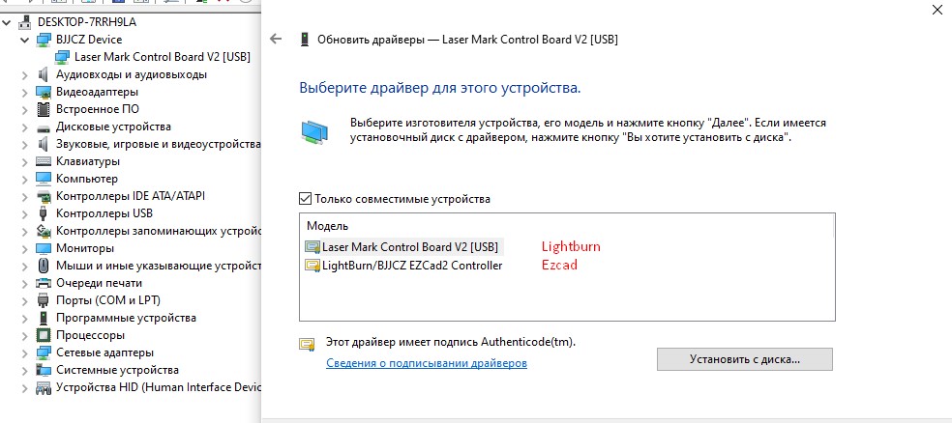Click the Laser Mark Control Board device icon
This screenshot has width=952, height=423.
[x=62, y=57]
